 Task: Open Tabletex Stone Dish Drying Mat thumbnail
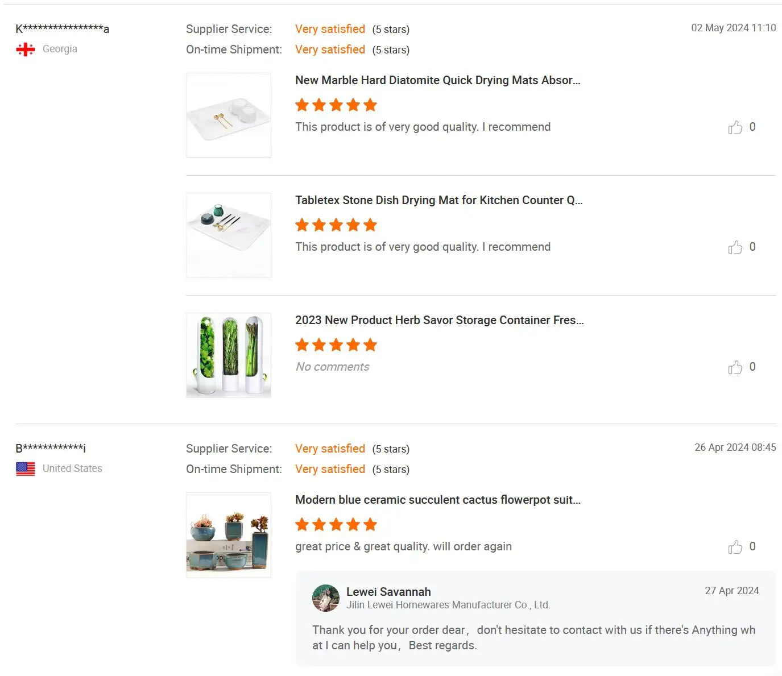tap(229, 235)
